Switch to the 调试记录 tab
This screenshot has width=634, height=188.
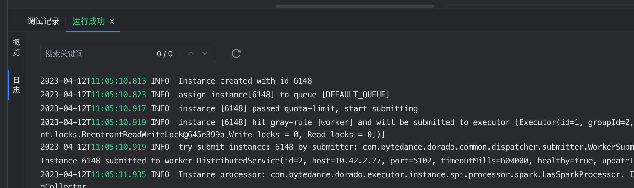click(x=43, y=21)
